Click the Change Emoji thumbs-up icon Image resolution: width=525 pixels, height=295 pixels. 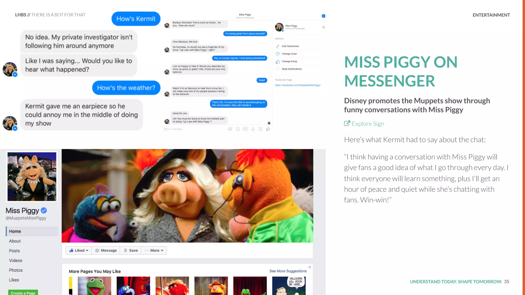[x=278, y=61]
